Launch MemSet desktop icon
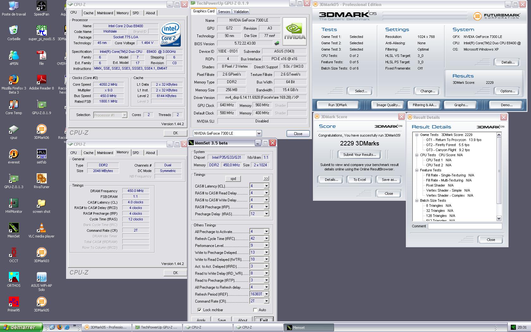Image resolution: width=531 pixels, height=332 pixels. coord(14,231)
